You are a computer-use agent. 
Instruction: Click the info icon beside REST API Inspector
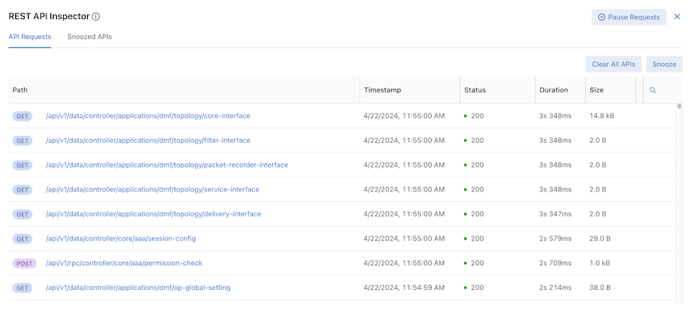pyautogui.click(x=96, y=17)
